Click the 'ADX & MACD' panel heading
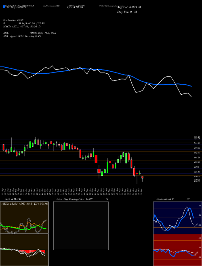The image size is (202, 266). click(x=13, y=199)
